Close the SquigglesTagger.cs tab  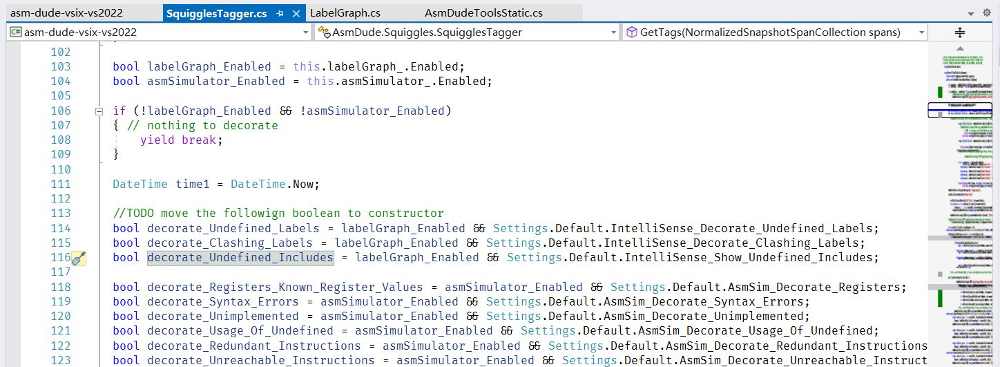click(x=296, y=13)
